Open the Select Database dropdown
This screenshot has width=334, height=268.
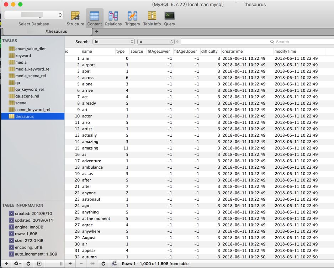34,15
